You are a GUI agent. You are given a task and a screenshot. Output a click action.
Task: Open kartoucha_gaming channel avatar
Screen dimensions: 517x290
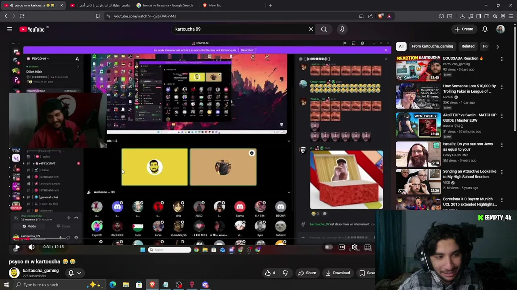tap(14, 273)
